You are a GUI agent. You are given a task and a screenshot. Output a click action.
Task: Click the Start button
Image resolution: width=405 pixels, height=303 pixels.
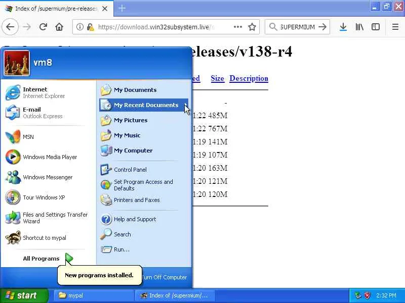pyautogui.click(x=24, y=295)
